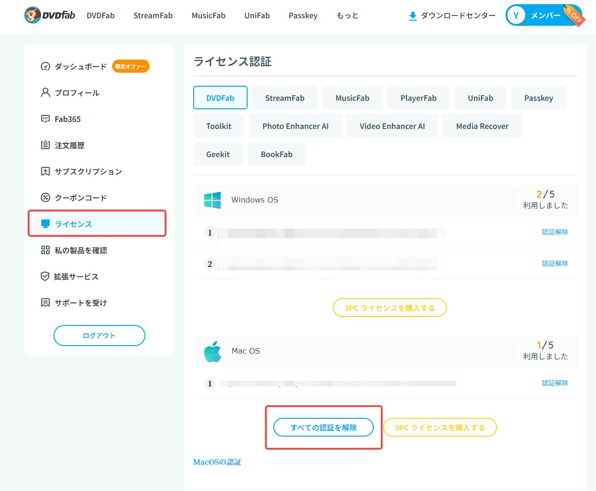Click the Mac 1/5 usage count
Image resolution: width=596 pixels, height=491 pixels.
(545, 345)
